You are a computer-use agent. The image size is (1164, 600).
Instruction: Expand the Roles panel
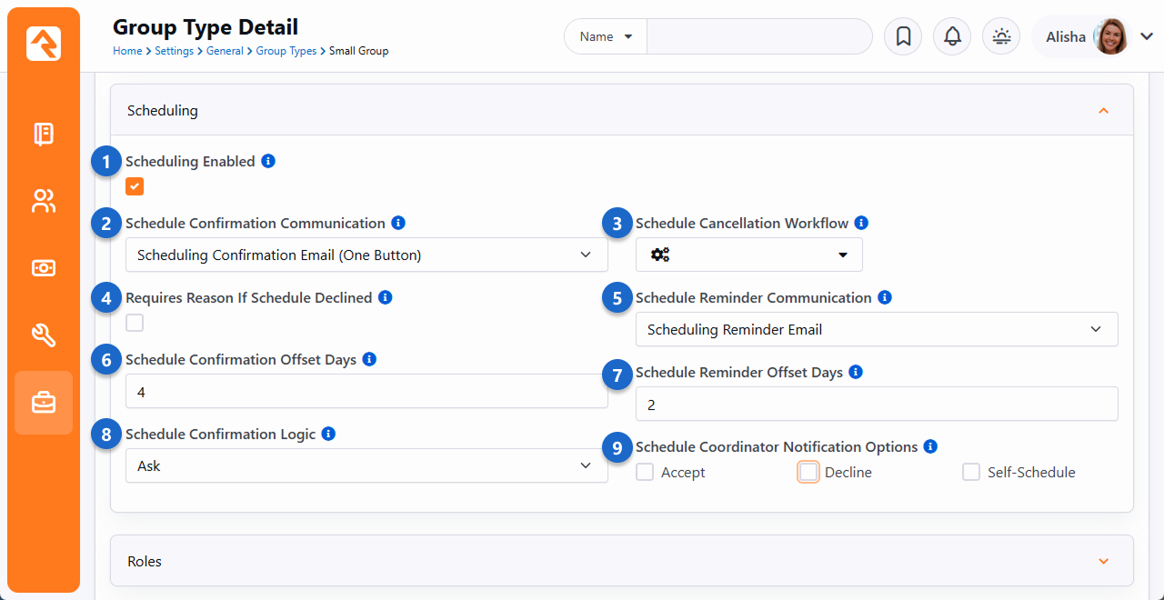tap(1103, 561)
